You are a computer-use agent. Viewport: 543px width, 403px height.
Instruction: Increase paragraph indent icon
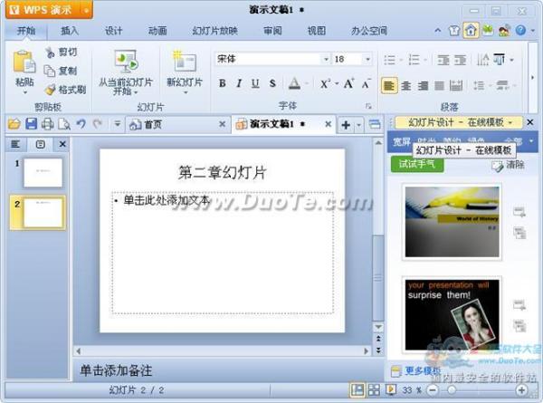point(461,60)
